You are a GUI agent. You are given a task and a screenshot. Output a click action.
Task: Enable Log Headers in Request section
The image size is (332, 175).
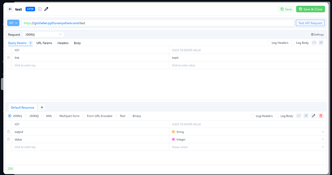coord(268,43)
